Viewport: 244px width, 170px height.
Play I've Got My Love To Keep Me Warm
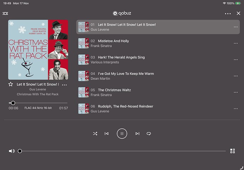pyautogui.click(x=126, y=74)
